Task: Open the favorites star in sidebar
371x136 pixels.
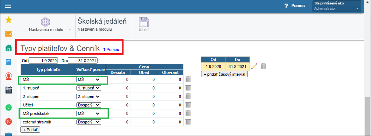Action: coord(9,20)
